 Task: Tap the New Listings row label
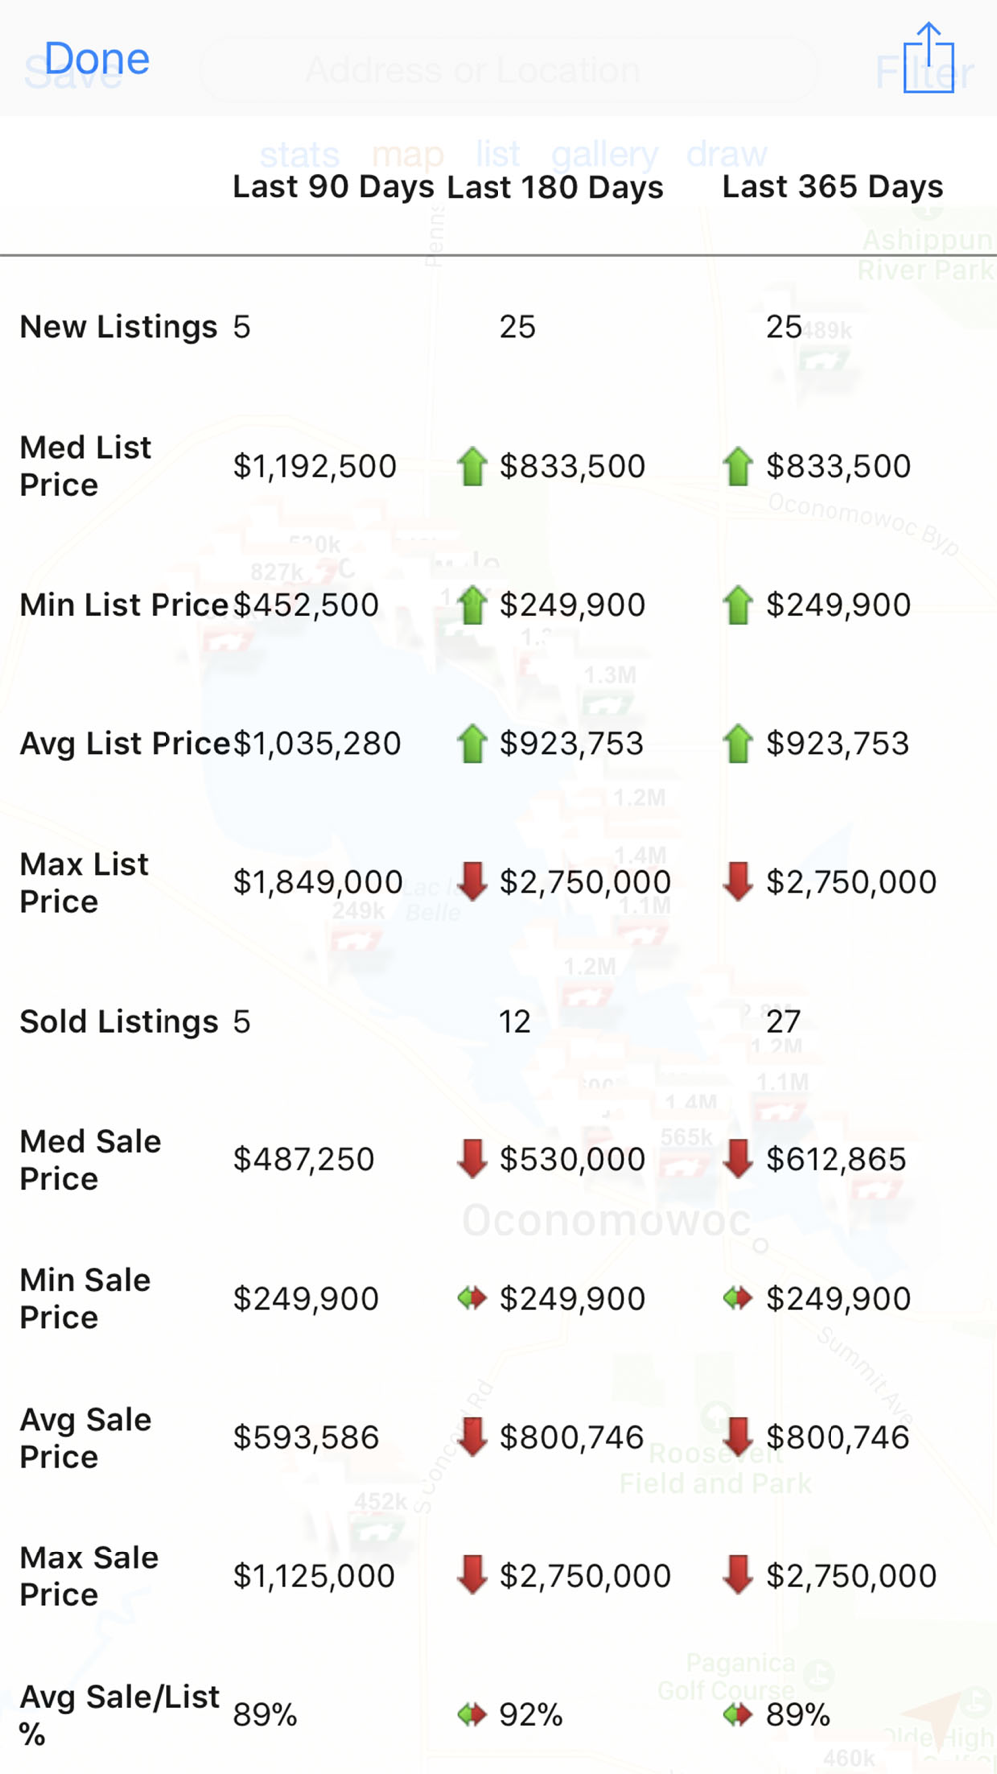[119, 327]
